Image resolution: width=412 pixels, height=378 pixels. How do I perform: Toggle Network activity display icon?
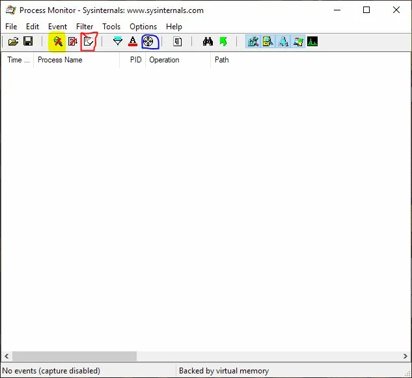(283, 42)
